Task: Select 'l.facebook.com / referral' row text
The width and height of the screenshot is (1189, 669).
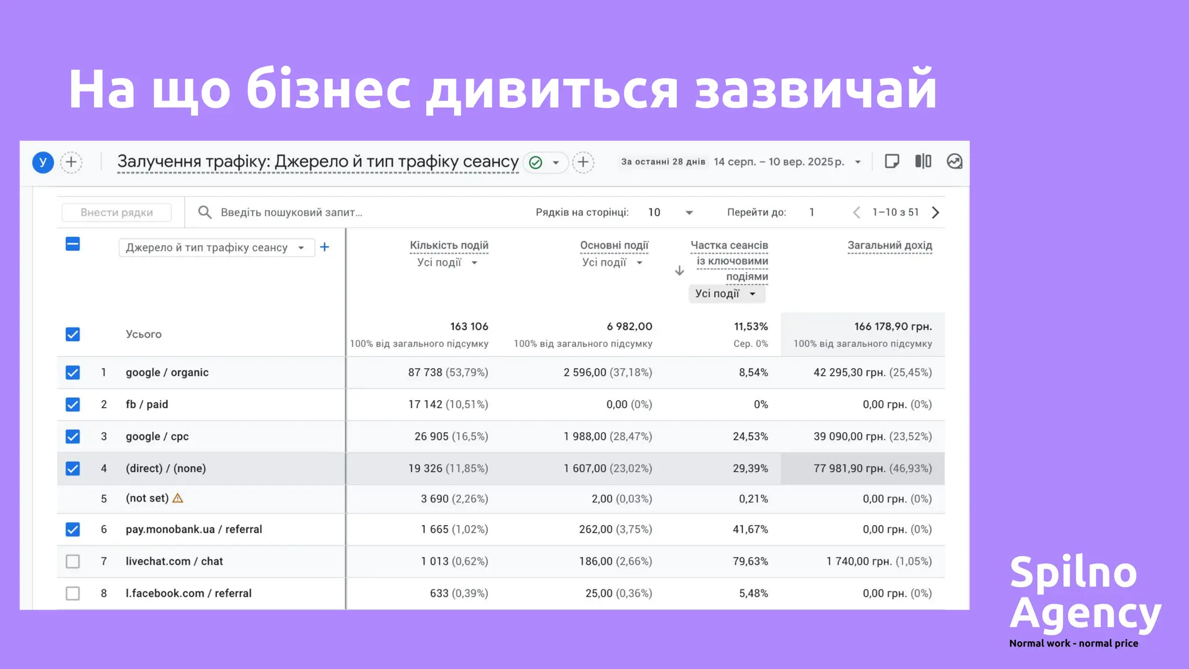Action: [x=189, y=593]
